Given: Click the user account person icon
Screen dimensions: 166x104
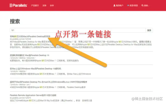Looking at the screenshot, I should pyautogui.click(x=114, y=6).
